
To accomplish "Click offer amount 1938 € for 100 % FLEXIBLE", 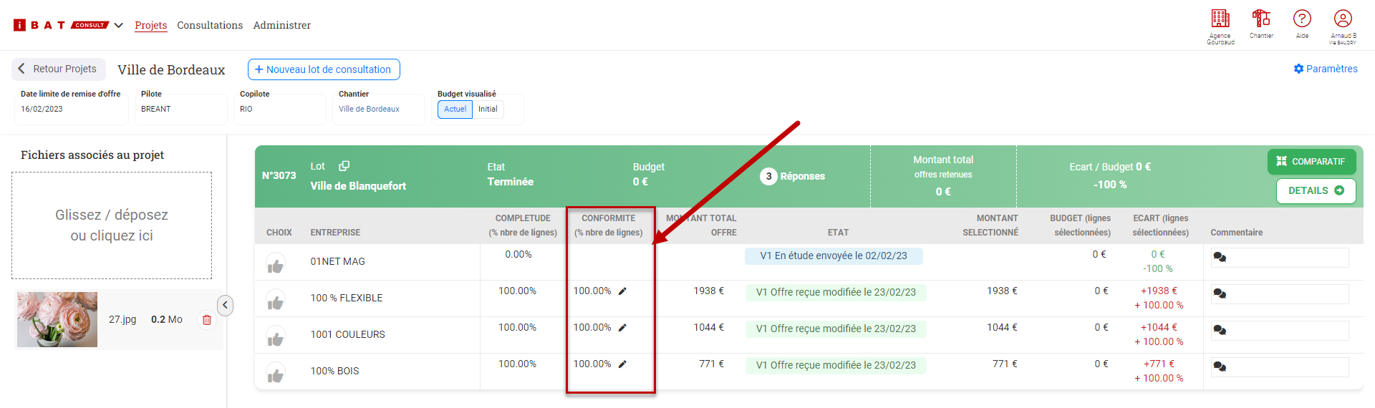I will [708, 291].
